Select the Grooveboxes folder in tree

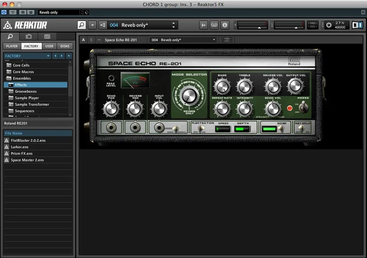pyautogui.click(x=25, y=91)
